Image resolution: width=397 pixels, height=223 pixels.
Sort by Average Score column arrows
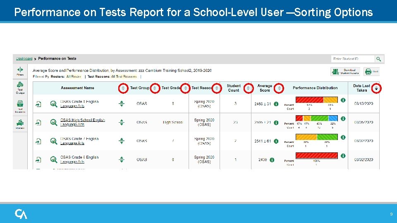point(279,88)
